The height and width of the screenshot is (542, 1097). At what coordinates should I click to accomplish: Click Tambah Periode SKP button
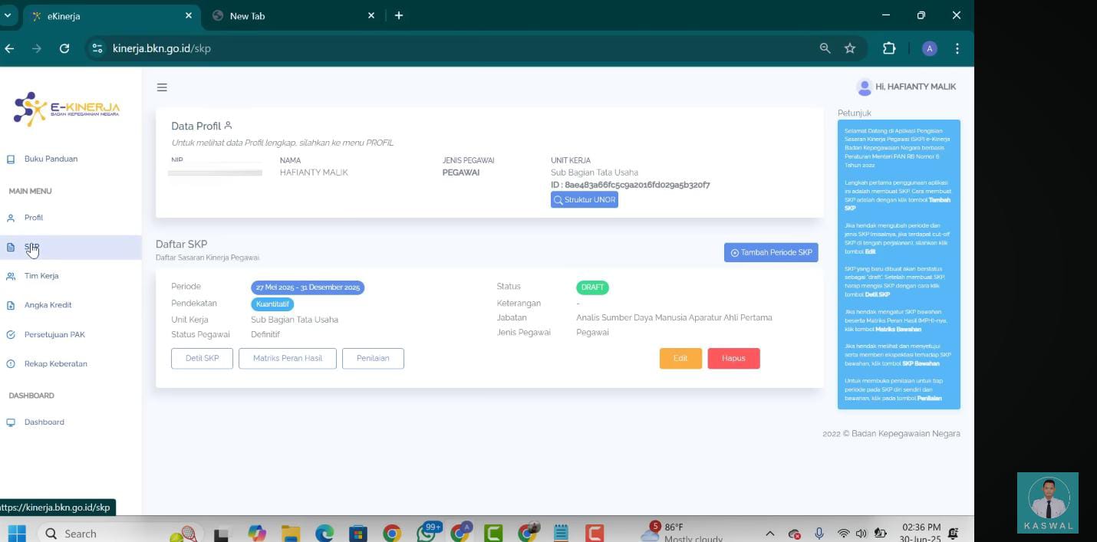[x=771, y=252]
